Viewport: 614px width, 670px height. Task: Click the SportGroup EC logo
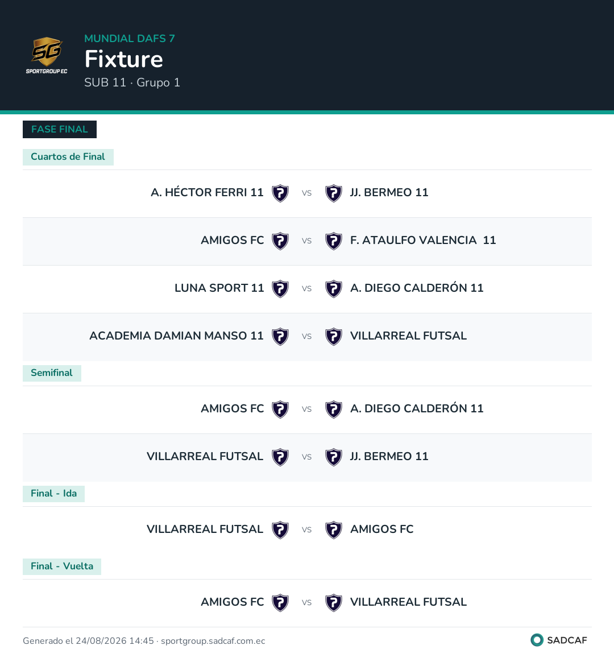coord(47,56)
